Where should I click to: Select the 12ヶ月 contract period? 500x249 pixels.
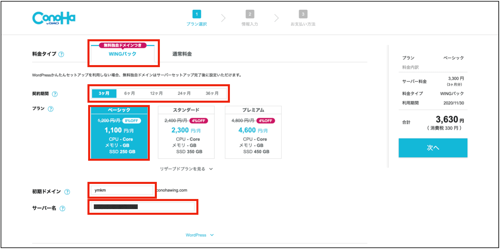coord(157,94)
